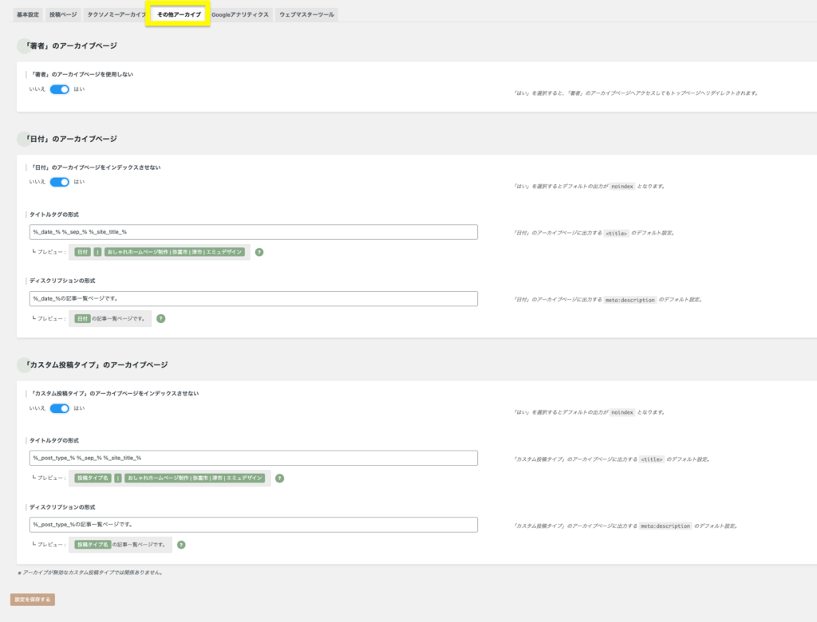Screen dimensions: 817x622
Task: Open the ウェブマスターツール tab
Action: tap(306, 14)
